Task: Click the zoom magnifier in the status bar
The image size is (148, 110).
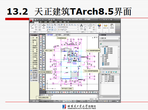Action: pos(90,101)
